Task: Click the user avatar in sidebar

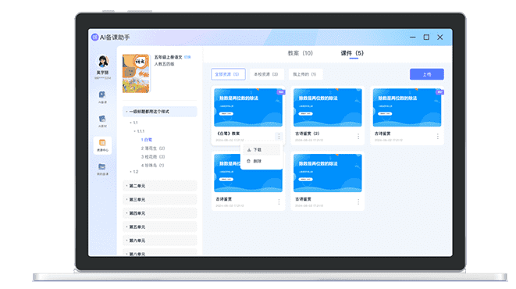Action: (x=102, y=61)
